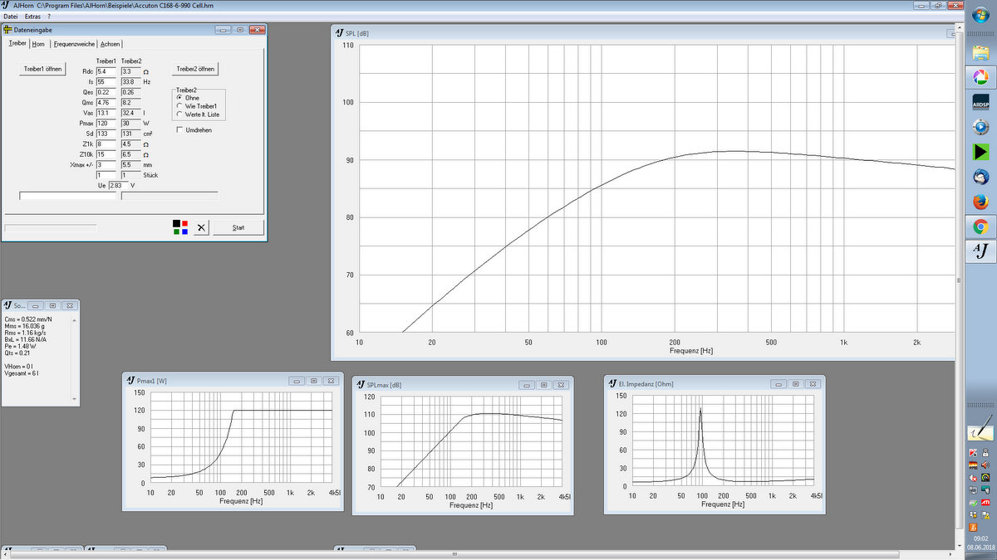This screenshot has height=560, width=997.
Task: Switch to the Horn tab
Action: pos(38,44)
